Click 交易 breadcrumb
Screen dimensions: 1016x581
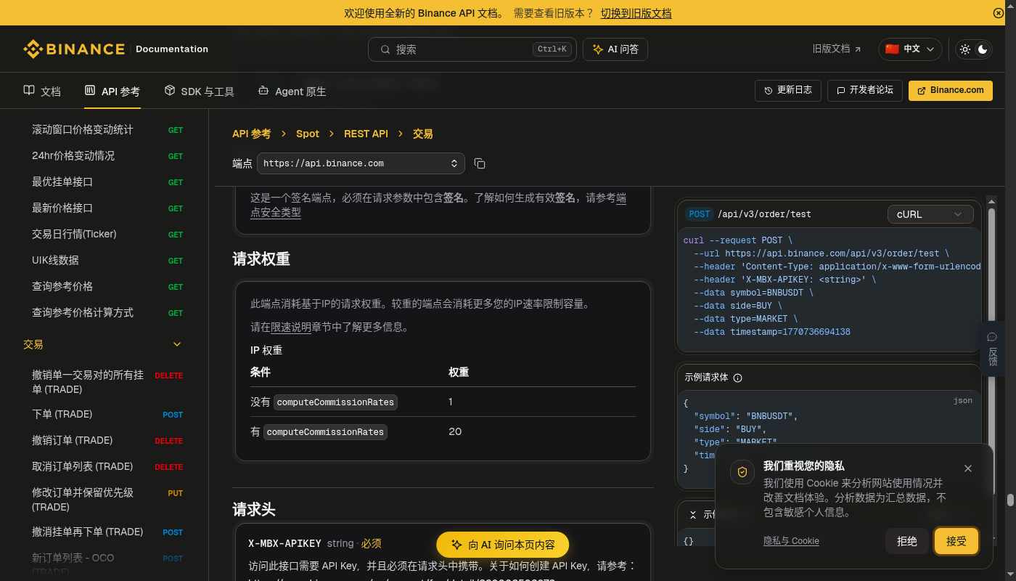pos(422,134)
